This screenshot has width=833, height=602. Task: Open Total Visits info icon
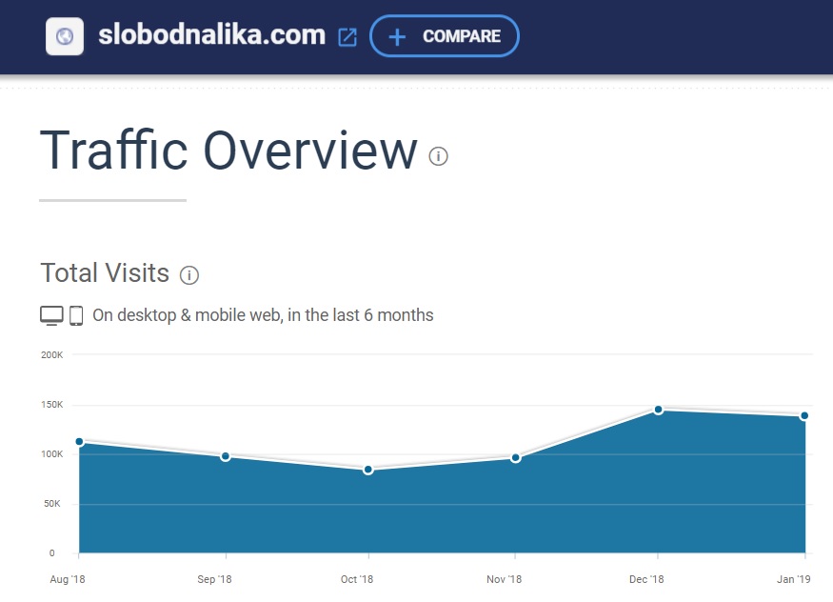coord(189,275)
